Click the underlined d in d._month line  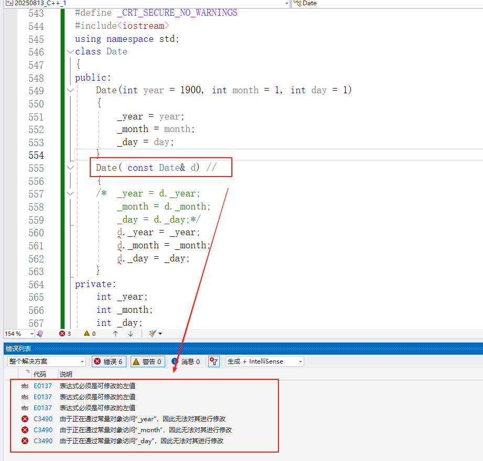coord(120,246)
